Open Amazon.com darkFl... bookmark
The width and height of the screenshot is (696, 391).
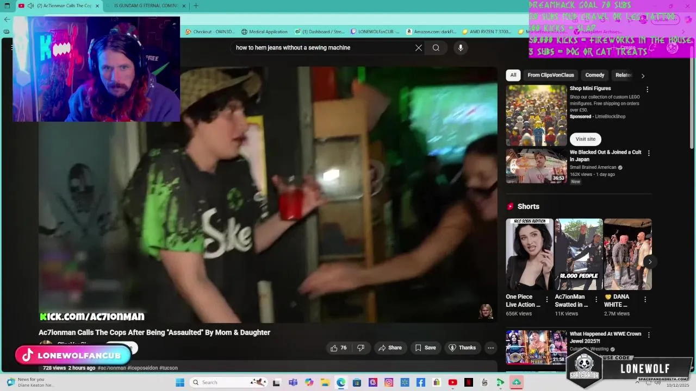tap(432, 31)
